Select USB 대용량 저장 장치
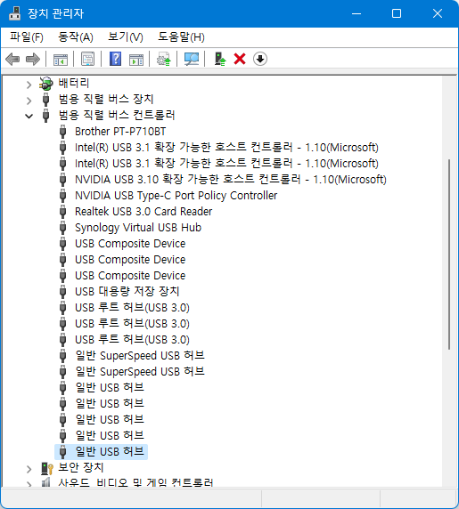This screenshot has width=459, height=509. (x=127, y=292)
